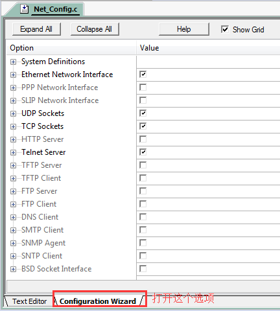The width and height of the screenshot is (280, 311).
Task: Expand the DNS Client node
Action: (x=13, y=218)
